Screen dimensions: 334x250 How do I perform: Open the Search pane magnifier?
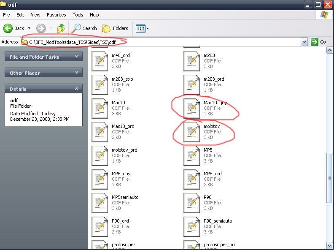[x=76, y=28]
